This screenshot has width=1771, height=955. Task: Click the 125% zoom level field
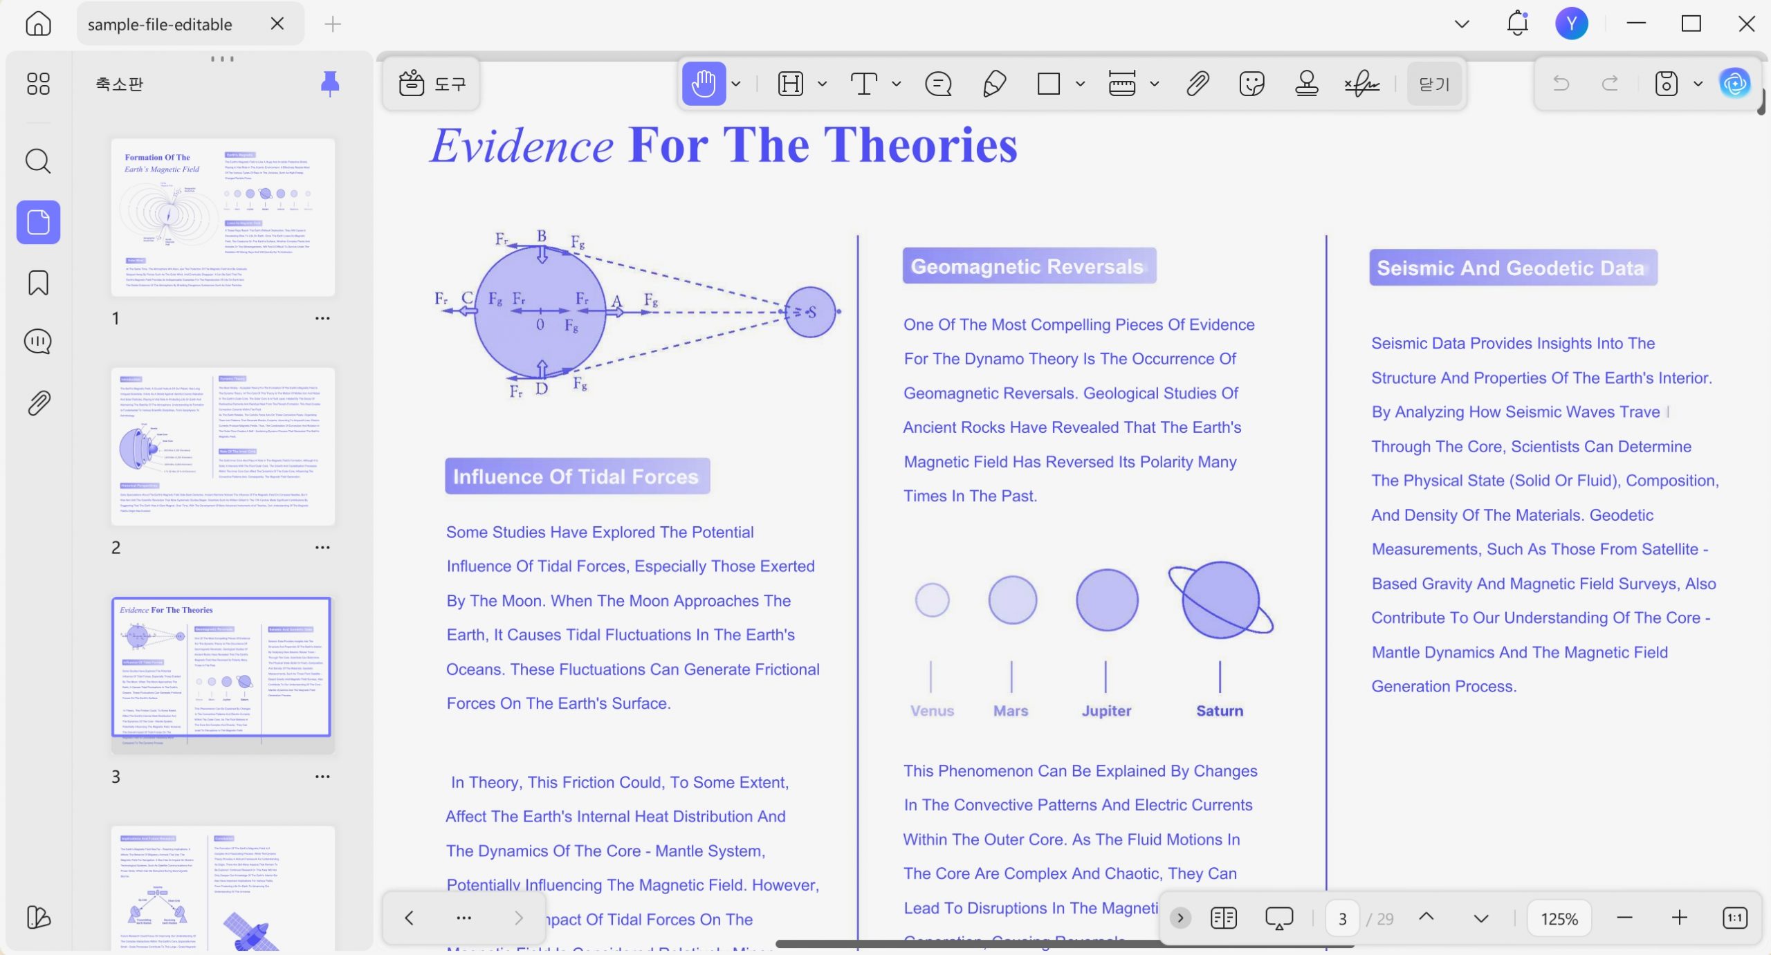click(x=1559, y=918)
